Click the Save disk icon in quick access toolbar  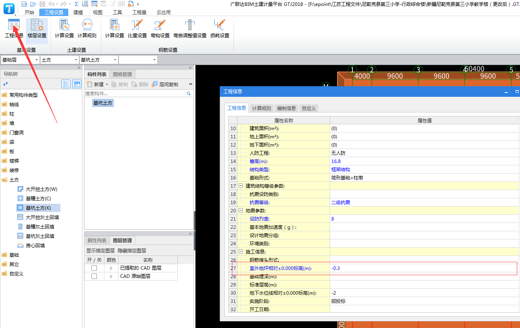coord(42,4)
